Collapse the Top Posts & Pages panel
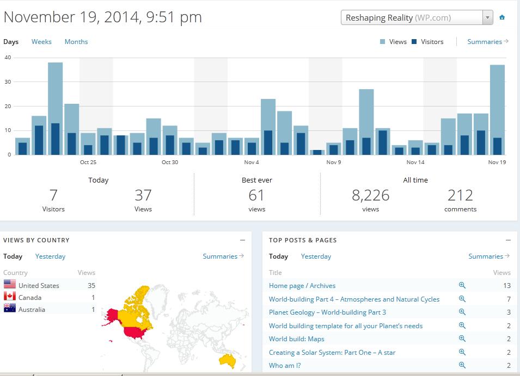520x376 pixels. (x=508, y=240)
